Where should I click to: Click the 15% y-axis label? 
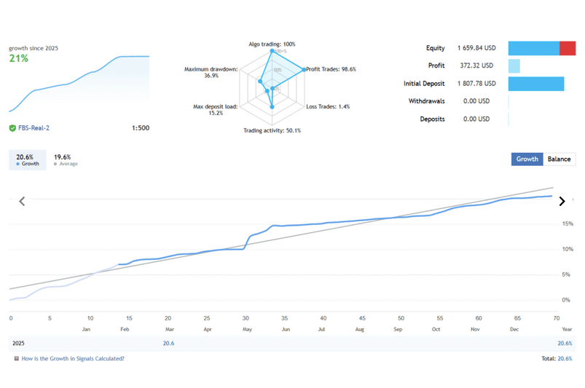[568, 223]
